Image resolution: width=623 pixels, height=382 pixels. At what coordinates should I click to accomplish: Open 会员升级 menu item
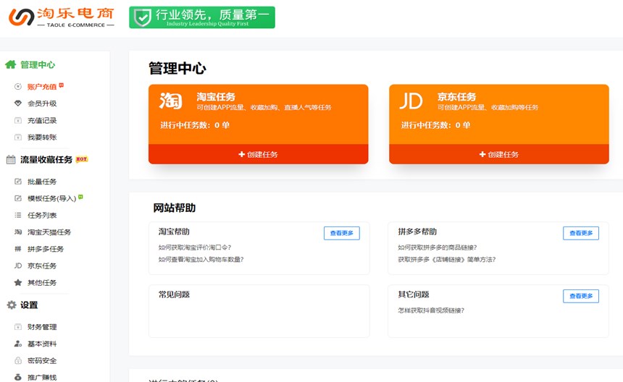(x=42, y=103)
